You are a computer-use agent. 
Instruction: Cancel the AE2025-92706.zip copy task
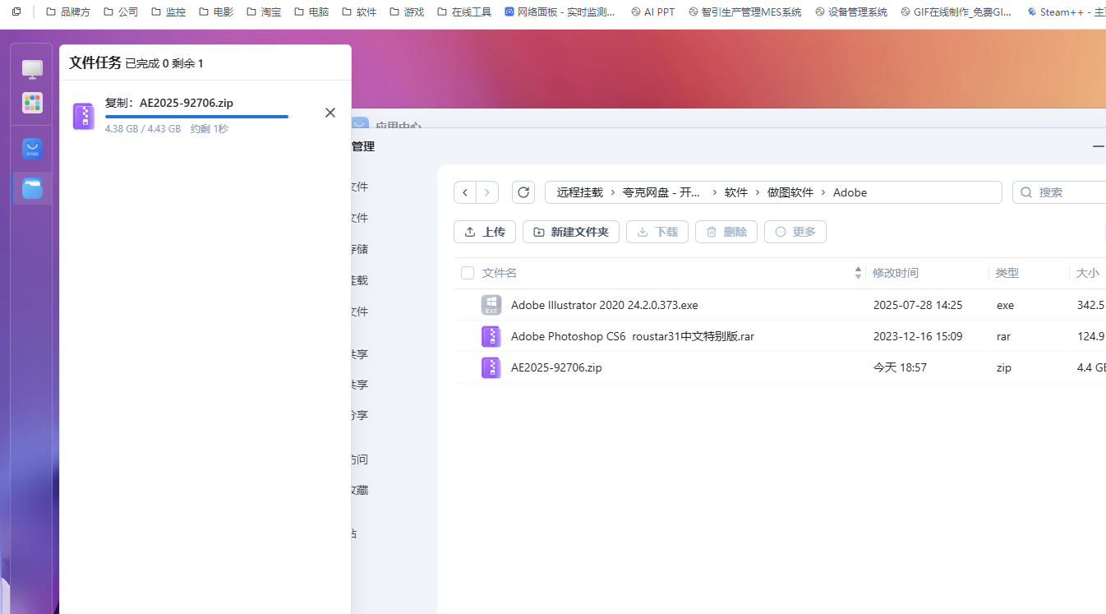click(x=330, y=113)
